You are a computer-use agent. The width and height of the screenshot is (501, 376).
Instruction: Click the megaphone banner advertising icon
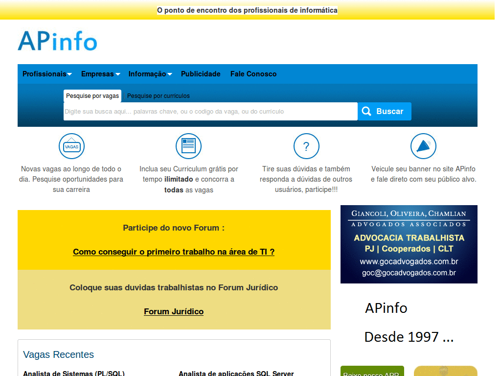pos(423,146)
